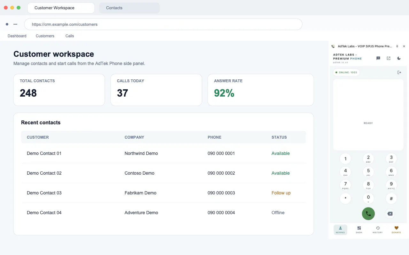This screenshot has width=409, height=255.
Task: Open the Customers nav item
Action: click(x=45, y=36)
